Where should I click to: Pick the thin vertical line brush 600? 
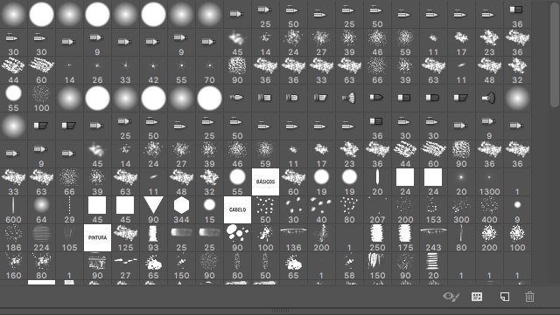coord(14,209)
